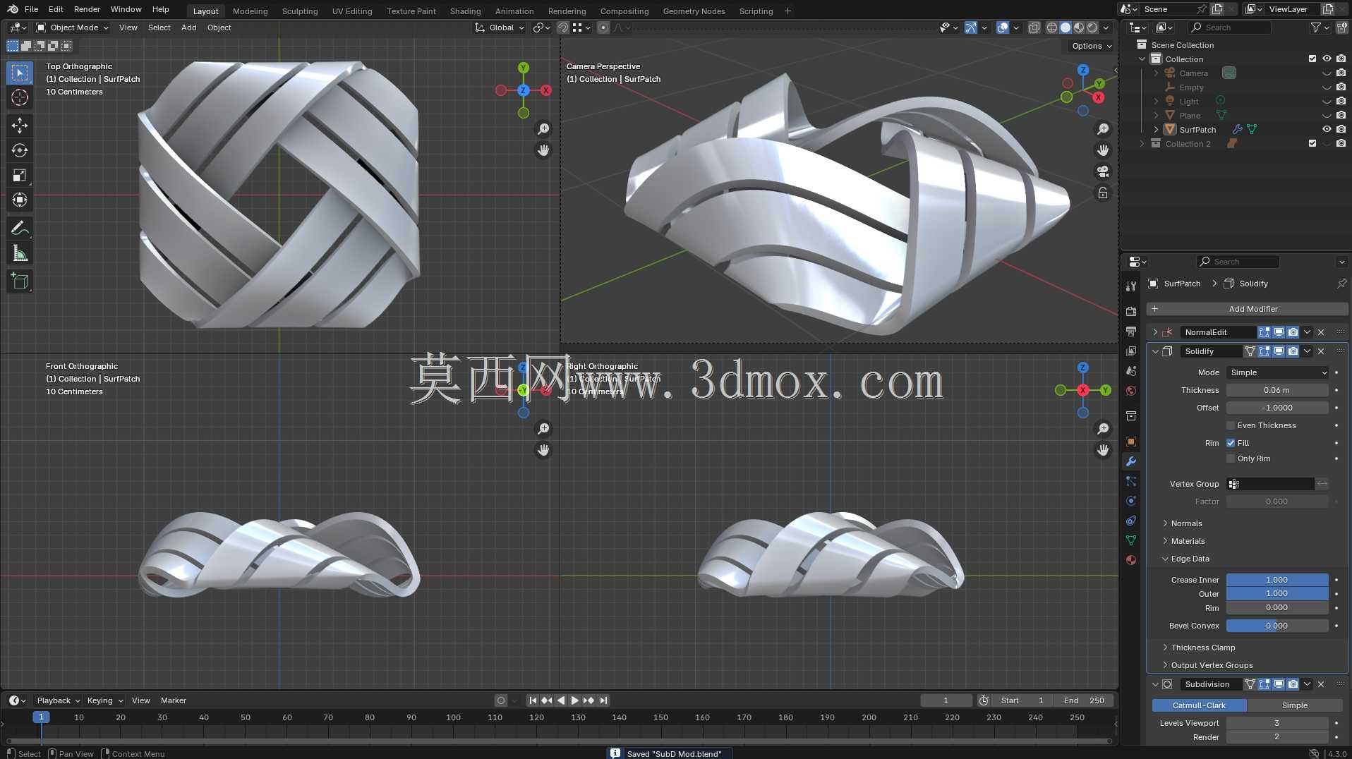Jump to the first frame

pos(533,700)
